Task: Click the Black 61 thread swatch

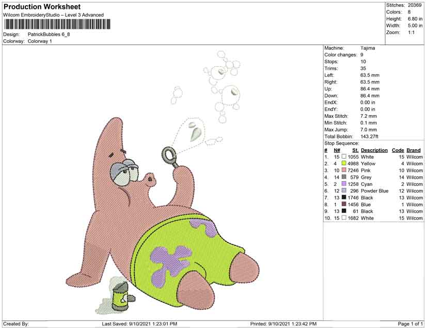Action: 343,211
